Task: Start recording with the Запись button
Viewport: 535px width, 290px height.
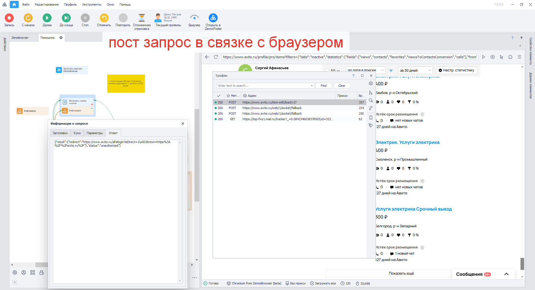Action: (x=9, y=18)
